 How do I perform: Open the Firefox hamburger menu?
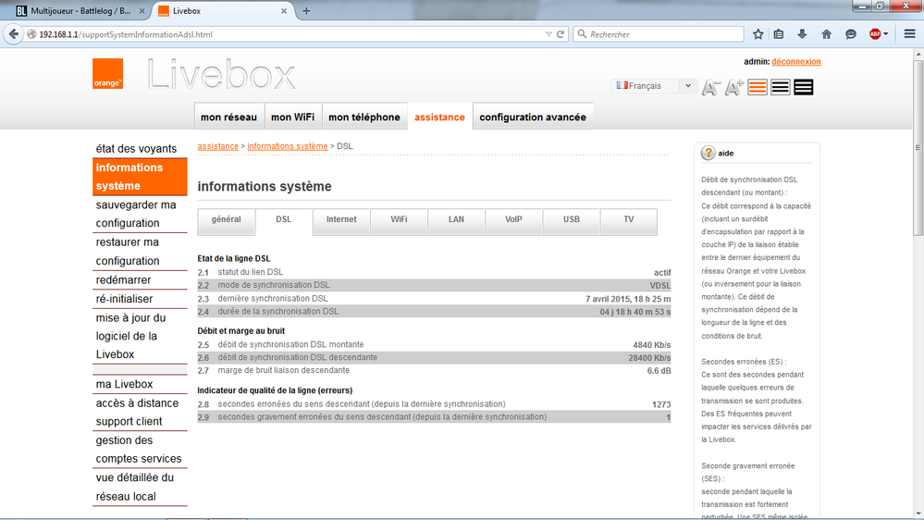[909, 34]
